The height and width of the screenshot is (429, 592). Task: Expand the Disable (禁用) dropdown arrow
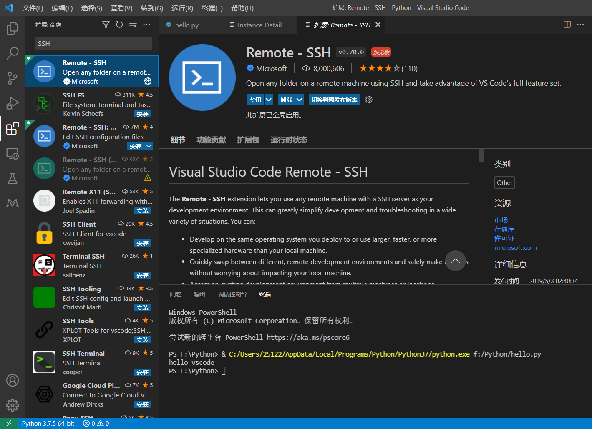click(x=269, y=100)
